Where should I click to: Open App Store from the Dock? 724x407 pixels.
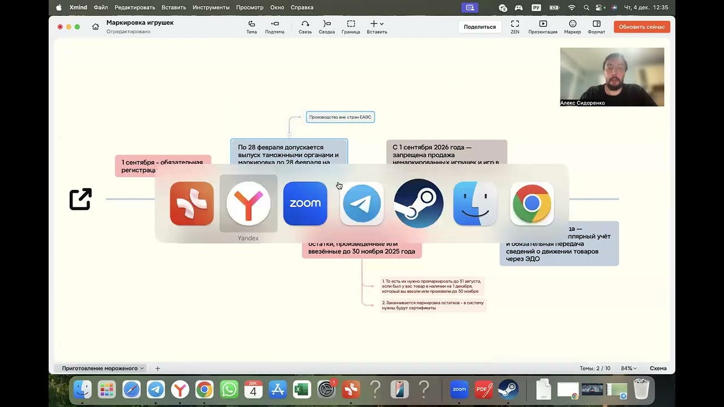point(278,389)
